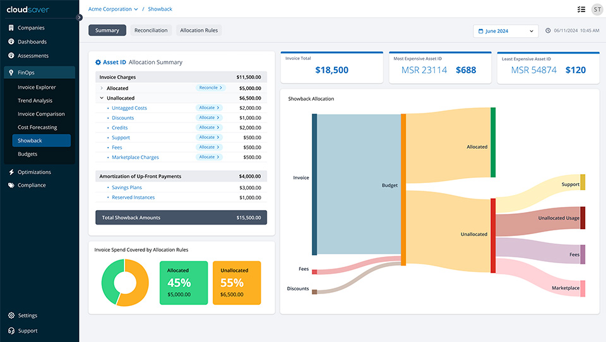Screen dimensions: 606x342
Task: Open the June 2024 date dropdown
Action: [x=506, y=31]
